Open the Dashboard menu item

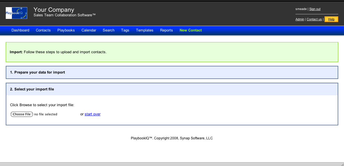click(20, 30)
